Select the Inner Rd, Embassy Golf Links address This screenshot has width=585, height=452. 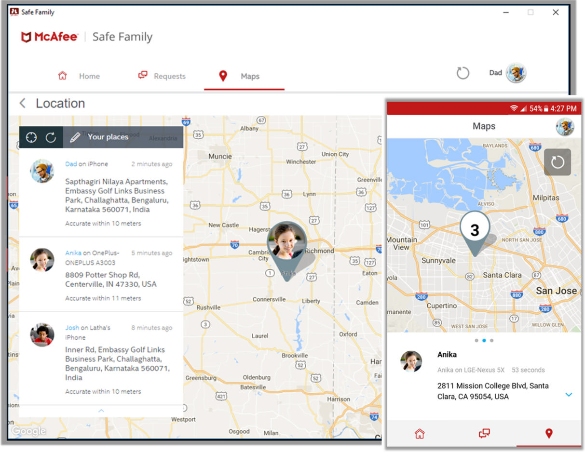click(x=118, y=363)
